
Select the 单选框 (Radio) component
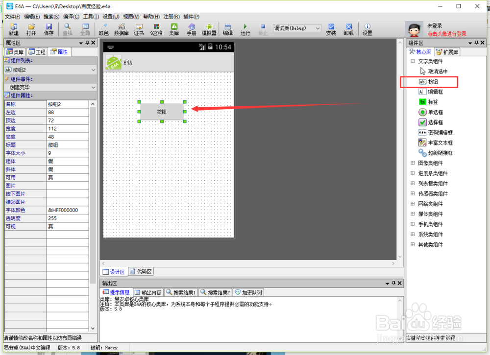431,112
